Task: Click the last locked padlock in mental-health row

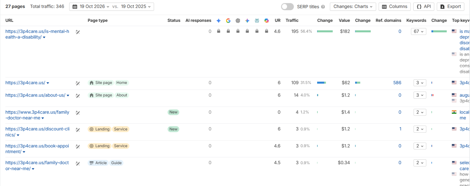Action: tap(266, 31)
